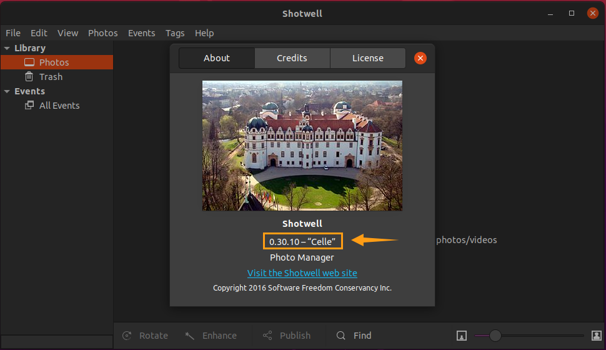
Task: Click the All Events stacked icon
Action: point(29,105)
